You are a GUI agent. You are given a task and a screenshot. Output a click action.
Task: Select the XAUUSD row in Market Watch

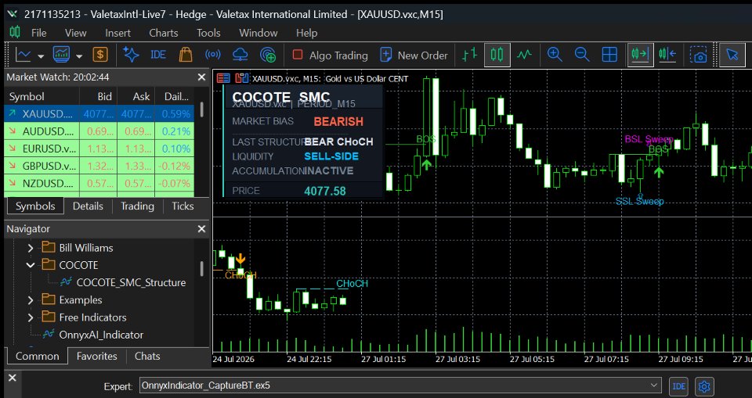tap(99, 114)
